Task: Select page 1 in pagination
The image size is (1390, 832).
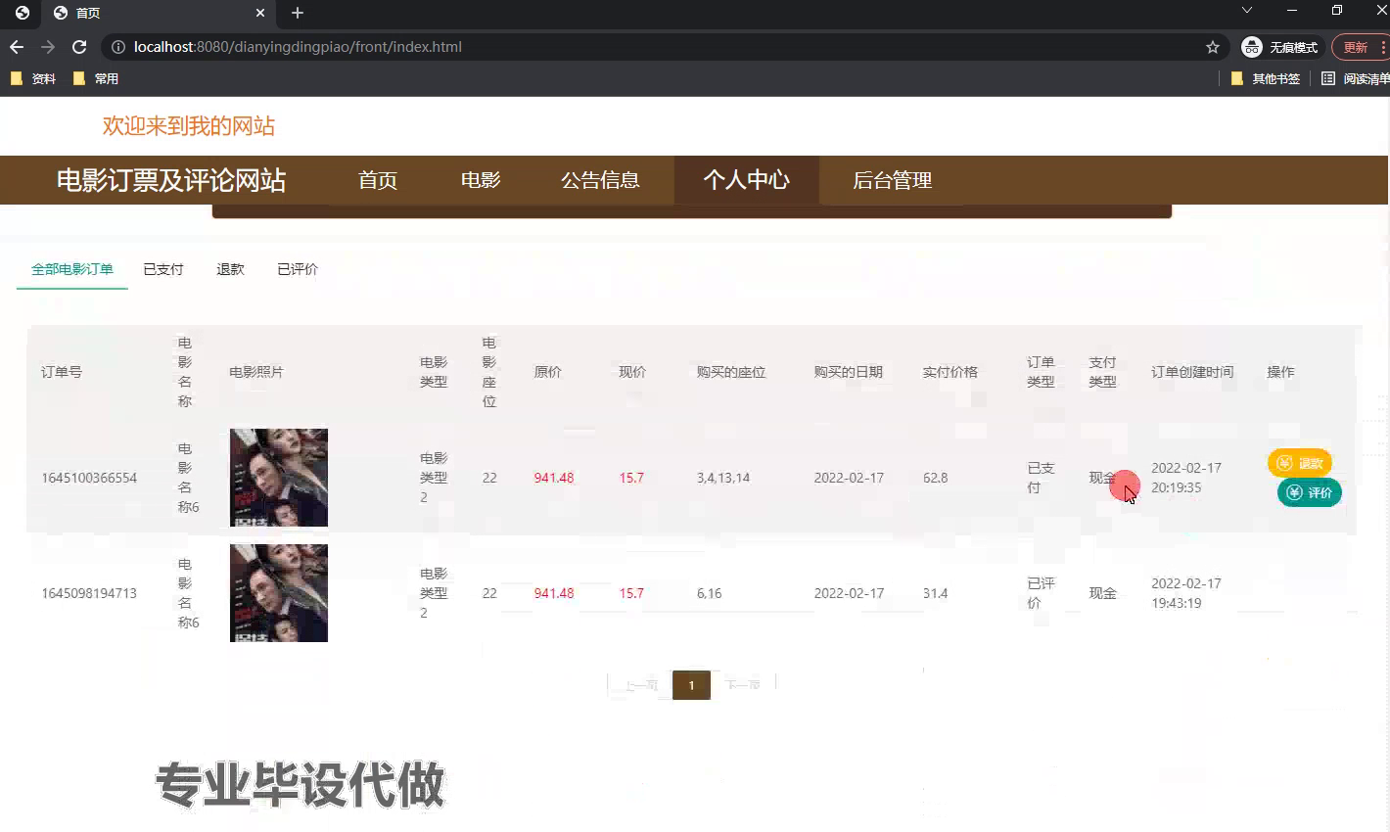Action: coord(691,685)
